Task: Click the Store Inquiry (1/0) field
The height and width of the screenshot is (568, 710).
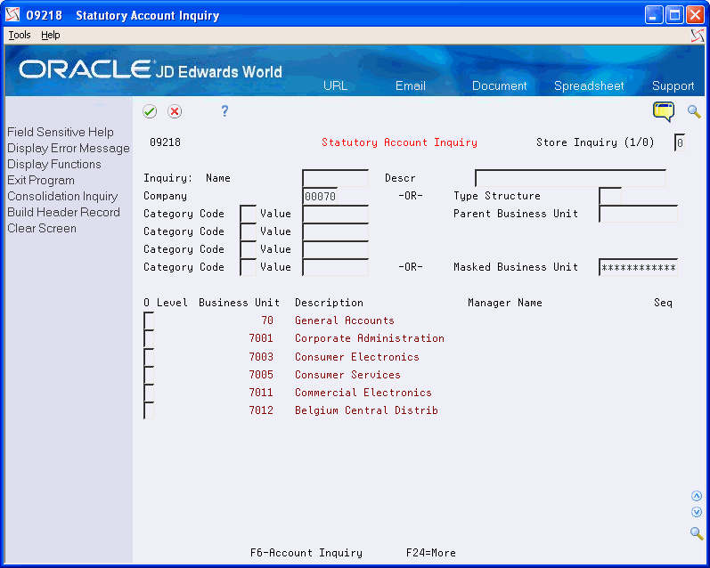Action: (x=679, y=142)
